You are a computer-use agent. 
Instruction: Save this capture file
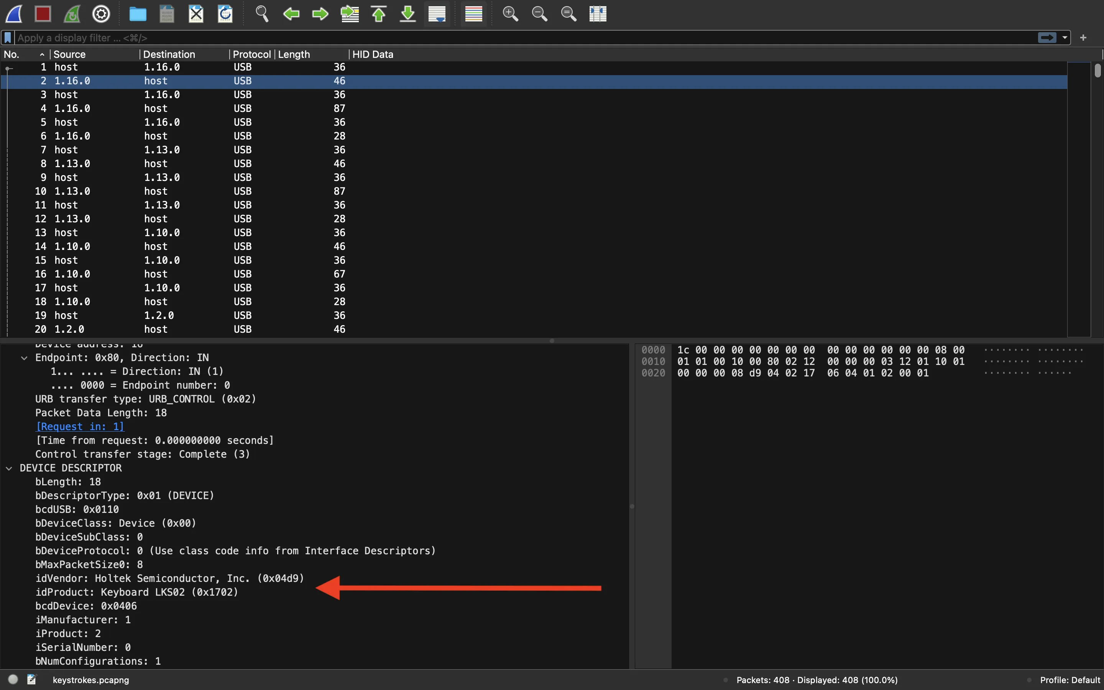point(167,14)
